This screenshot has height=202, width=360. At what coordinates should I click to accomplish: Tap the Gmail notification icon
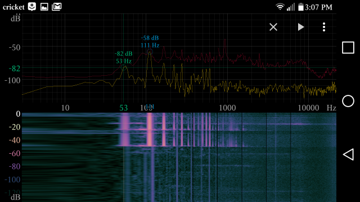click(56, 7)
